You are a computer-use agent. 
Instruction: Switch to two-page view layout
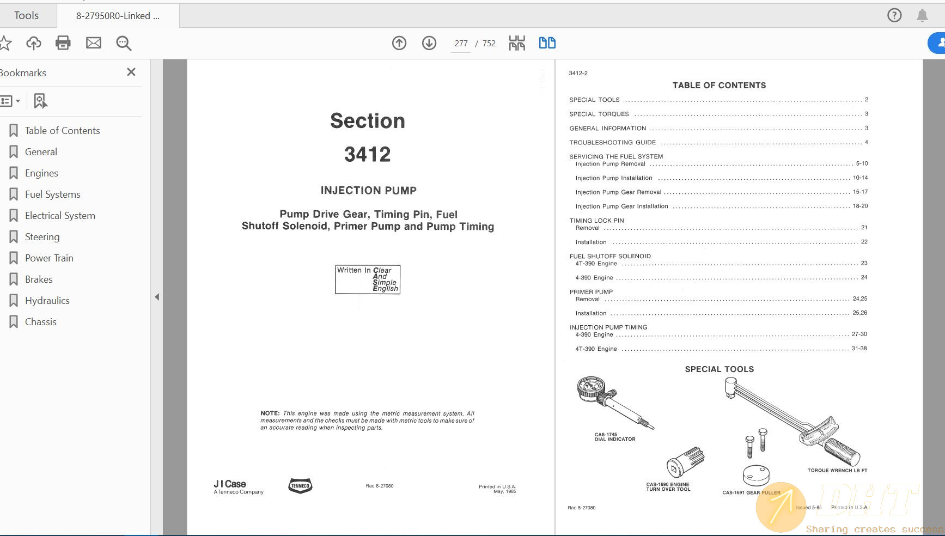pyautogui.click(x=547, y=42)
